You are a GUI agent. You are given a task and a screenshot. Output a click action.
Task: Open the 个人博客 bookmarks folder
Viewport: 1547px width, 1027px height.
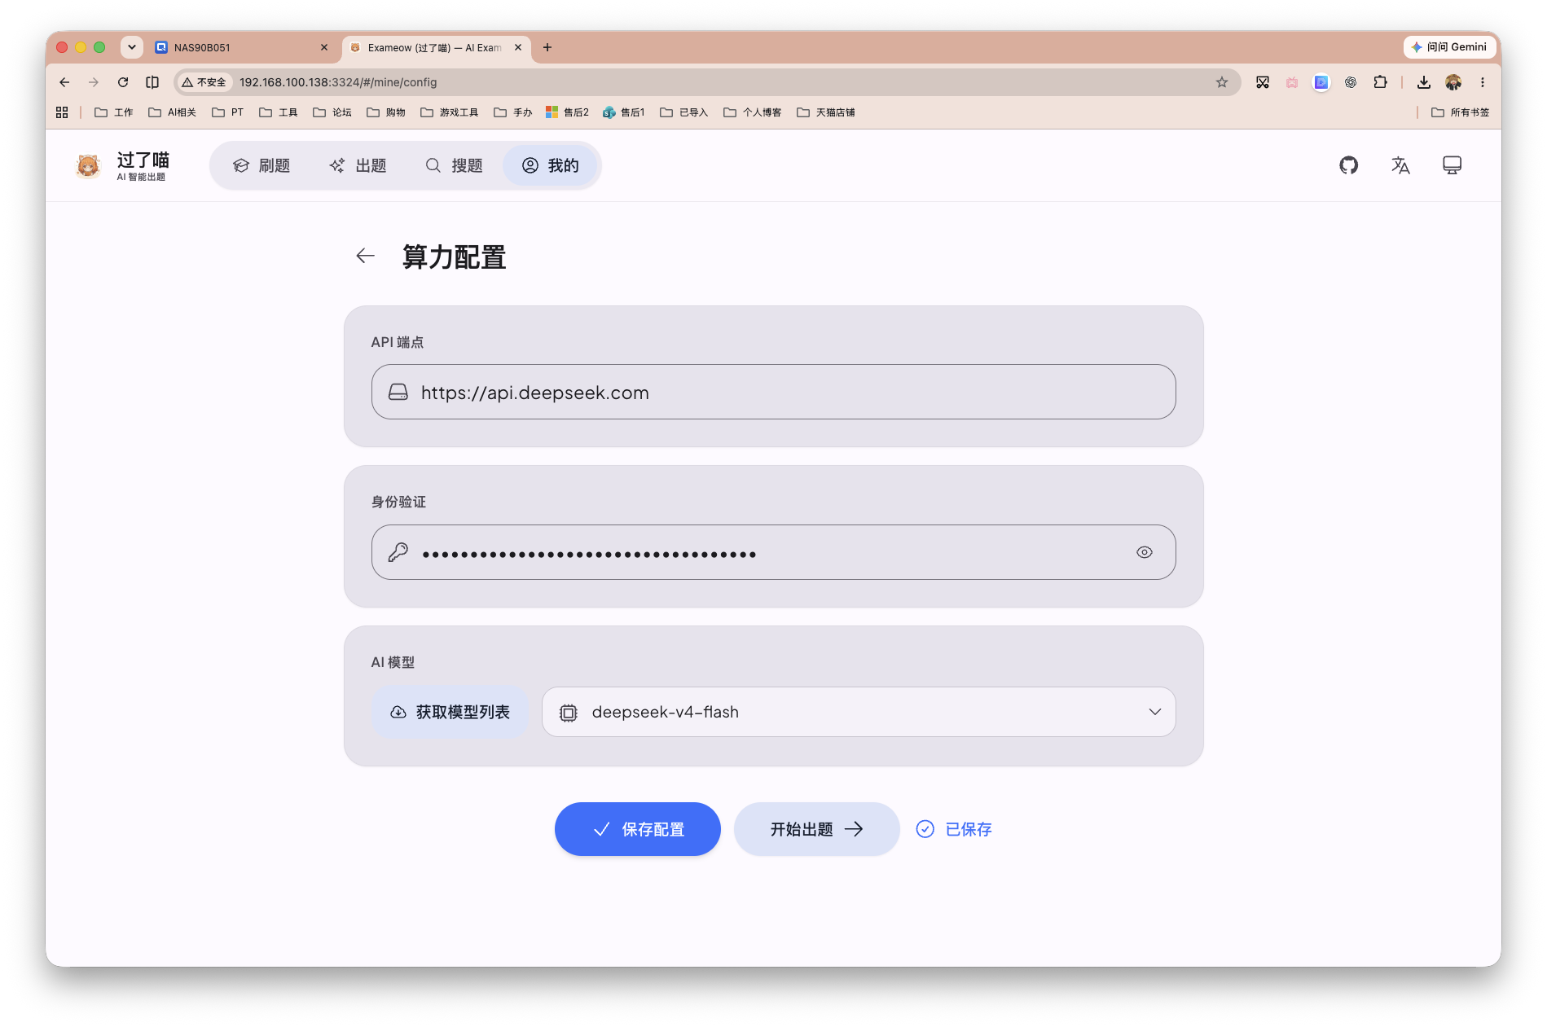[753, 112]
